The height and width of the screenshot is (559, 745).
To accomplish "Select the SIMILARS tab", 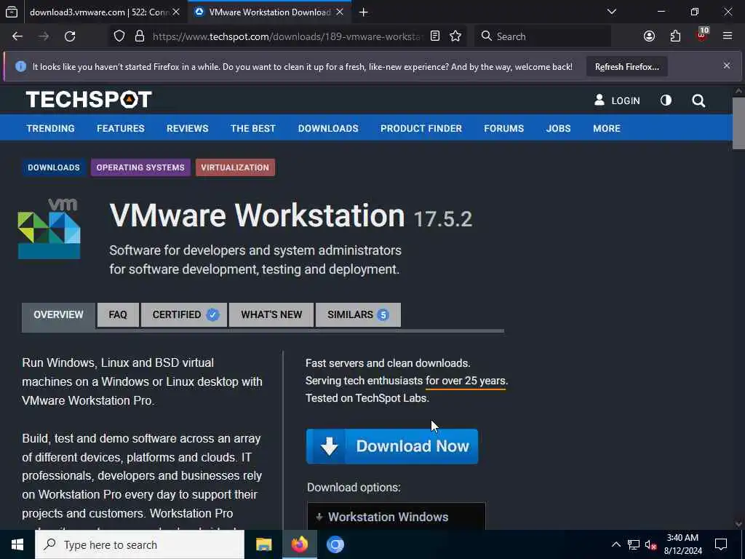I will (358, 314).
